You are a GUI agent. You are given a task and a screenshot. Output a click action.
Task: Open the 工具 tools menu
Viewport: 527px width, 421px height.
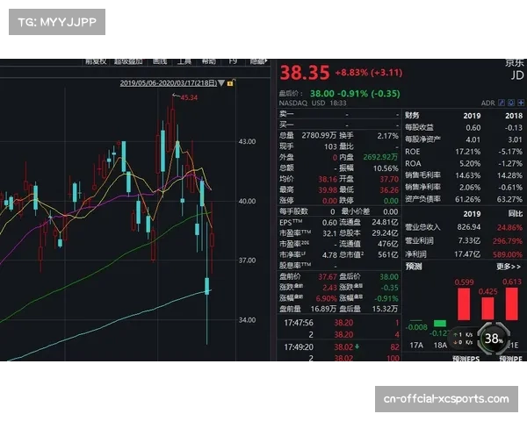[184, 61]
